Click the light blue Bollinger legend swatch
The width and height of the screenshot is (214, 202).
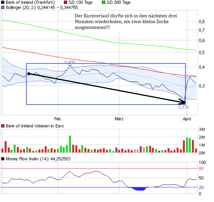(x=3, y=7)
